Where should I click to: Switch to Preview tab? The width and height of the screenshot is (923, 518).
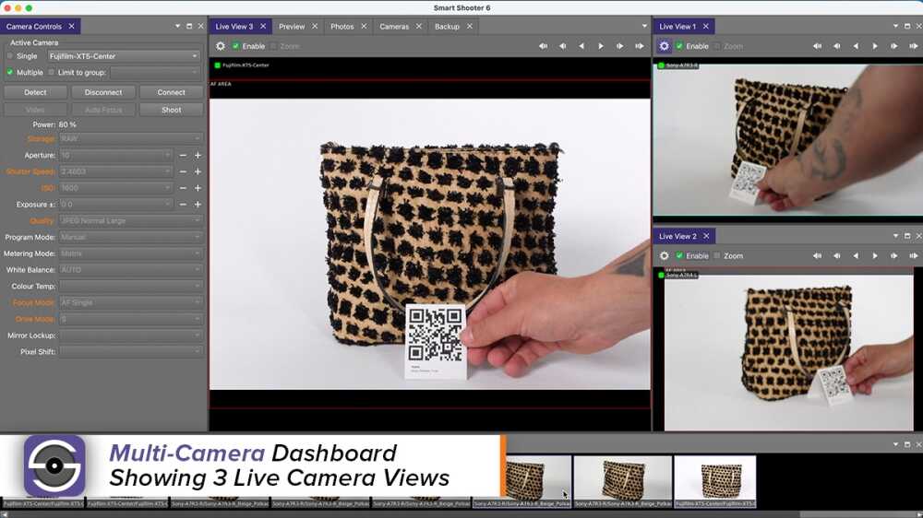click(292, 27)
